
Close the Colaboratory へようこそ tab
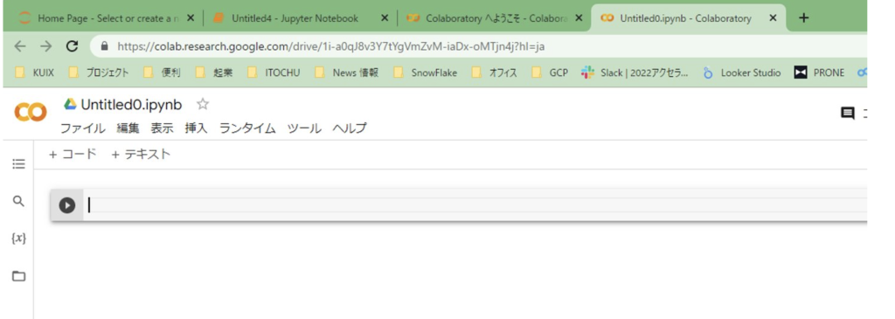click(579, 18)
